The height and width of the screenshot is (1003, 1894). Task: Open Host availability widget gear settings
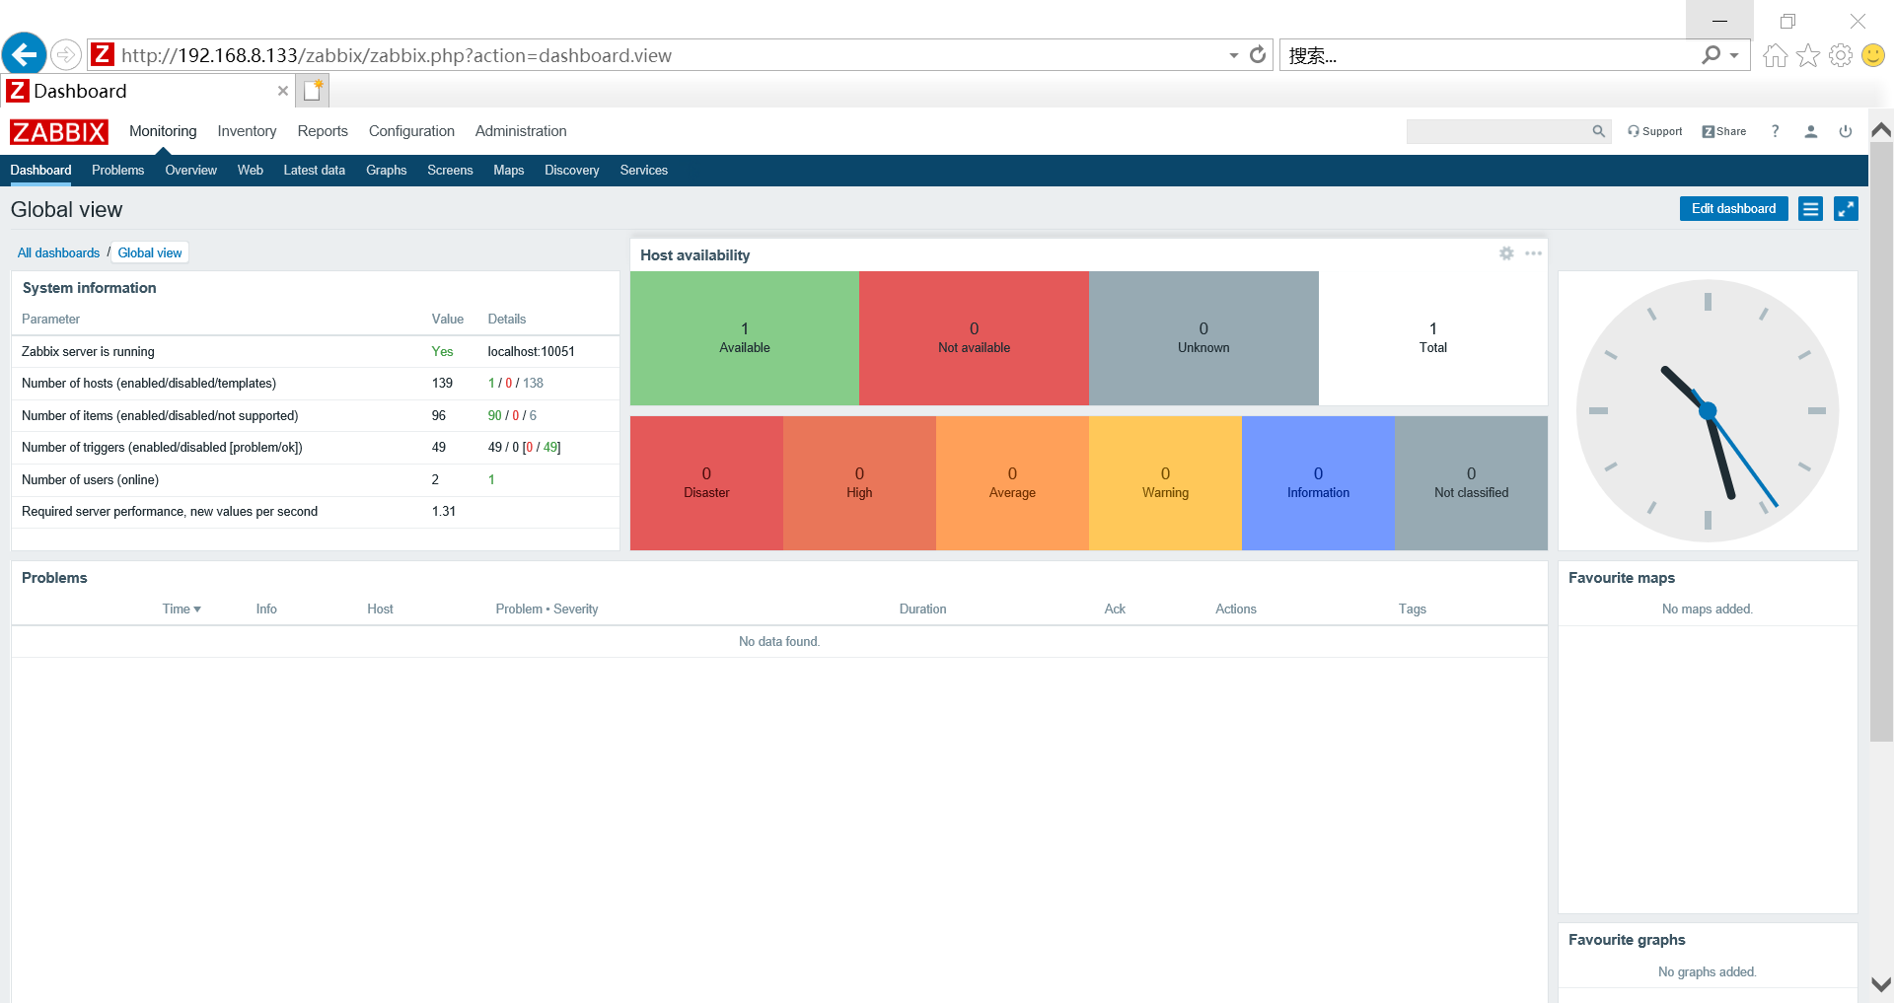click(1506, 253)
